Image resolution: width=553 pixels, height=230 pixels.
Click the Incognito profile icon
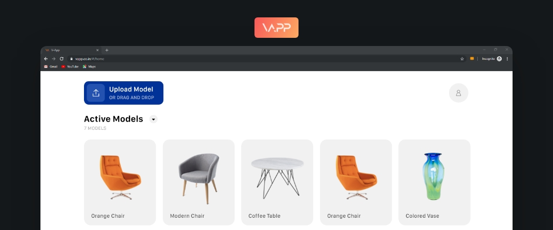[499, 59]
